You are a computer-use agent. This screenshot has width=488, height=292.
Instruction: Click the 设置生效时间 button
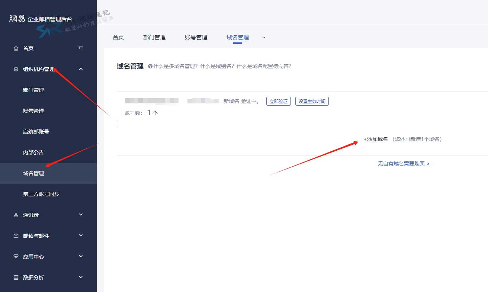tap(312, 101)
